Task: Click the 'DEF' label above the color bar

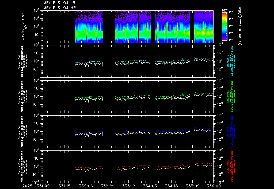Action: point(224,10)
